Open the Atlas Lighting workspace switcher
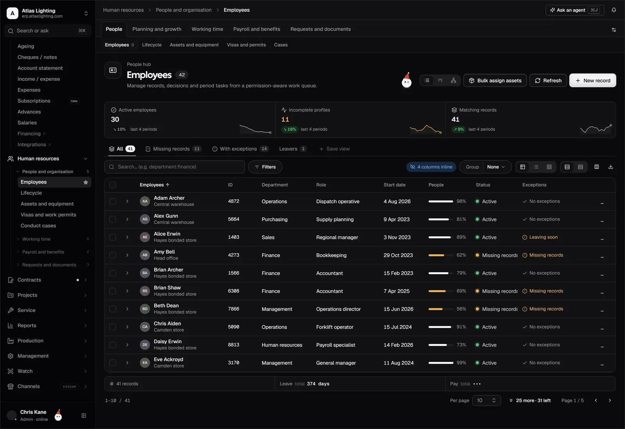 (48, 13)
